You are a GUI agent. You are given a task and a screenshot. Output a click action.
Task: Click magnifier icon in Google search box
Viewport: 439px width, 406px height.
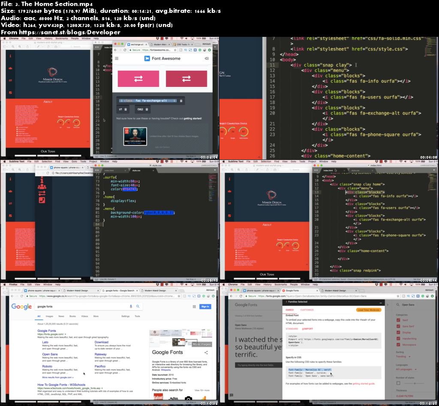(x=138, y=306)
